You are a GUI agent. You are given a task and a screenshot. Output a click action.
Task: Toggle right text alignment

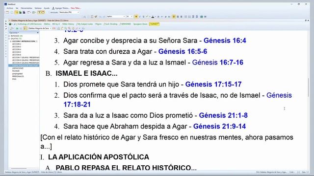tap(181, 17)
